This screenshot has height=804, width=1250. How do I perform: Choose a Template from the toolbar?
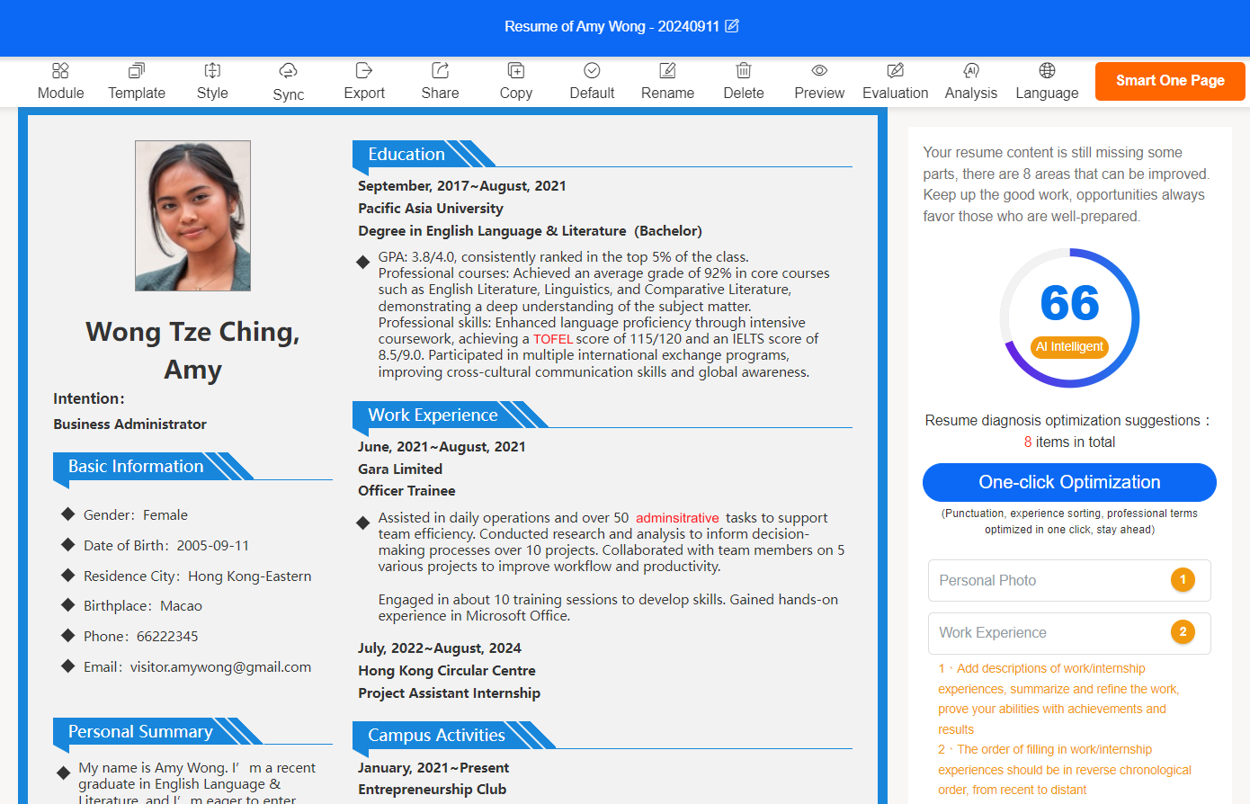click(x=137, y=71)
